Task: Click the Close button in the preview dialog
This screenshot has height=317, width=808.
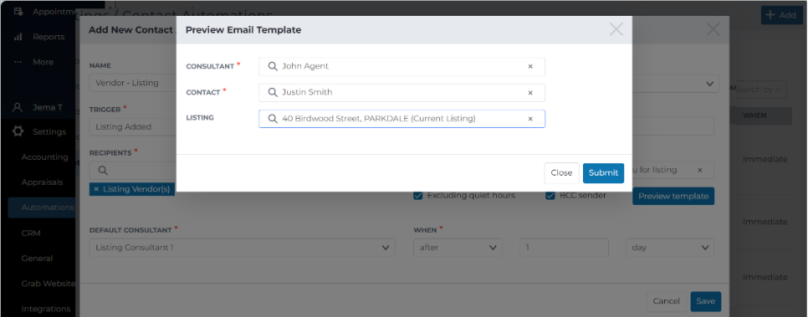Action: coord(561,173)
